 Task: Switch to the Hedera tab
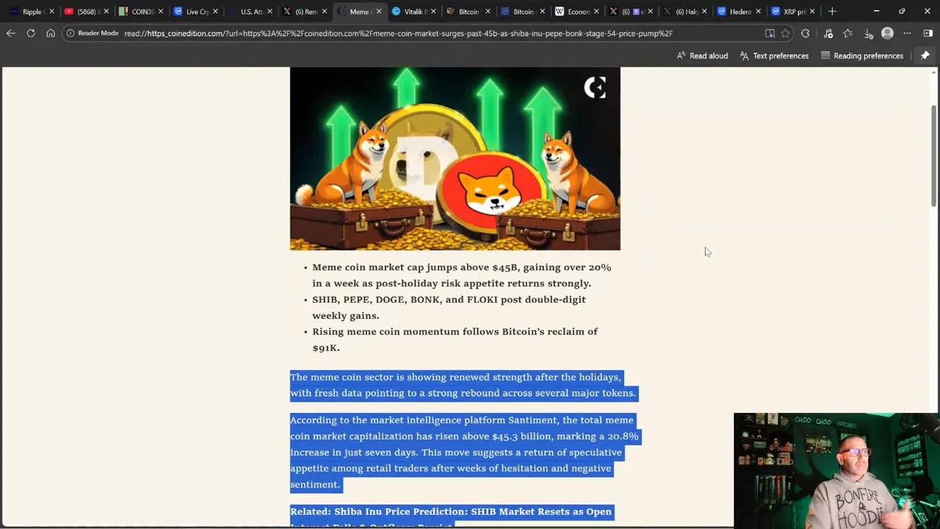pyautogui.click(x=740, y=11)
